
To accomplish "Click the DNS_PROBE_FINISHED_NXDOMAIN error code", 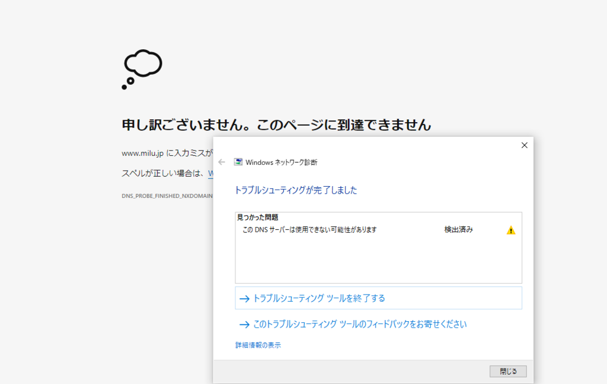I will 167,195.
